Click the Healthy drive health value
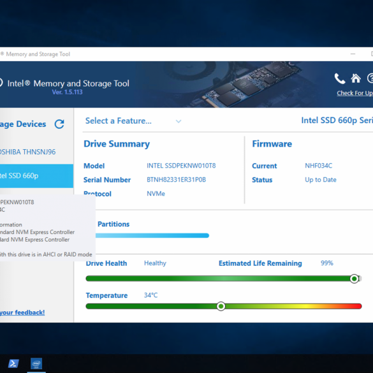 155,263
